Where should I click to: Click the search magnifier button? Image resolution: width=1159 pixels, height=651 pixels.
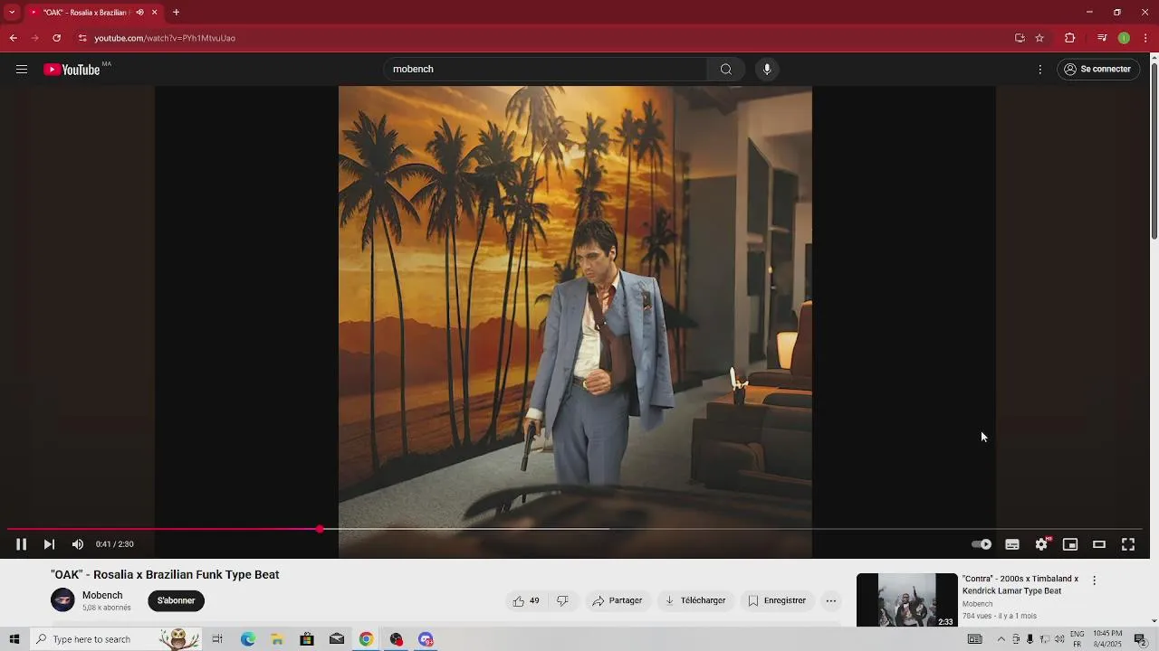click(x=726, y=70)
